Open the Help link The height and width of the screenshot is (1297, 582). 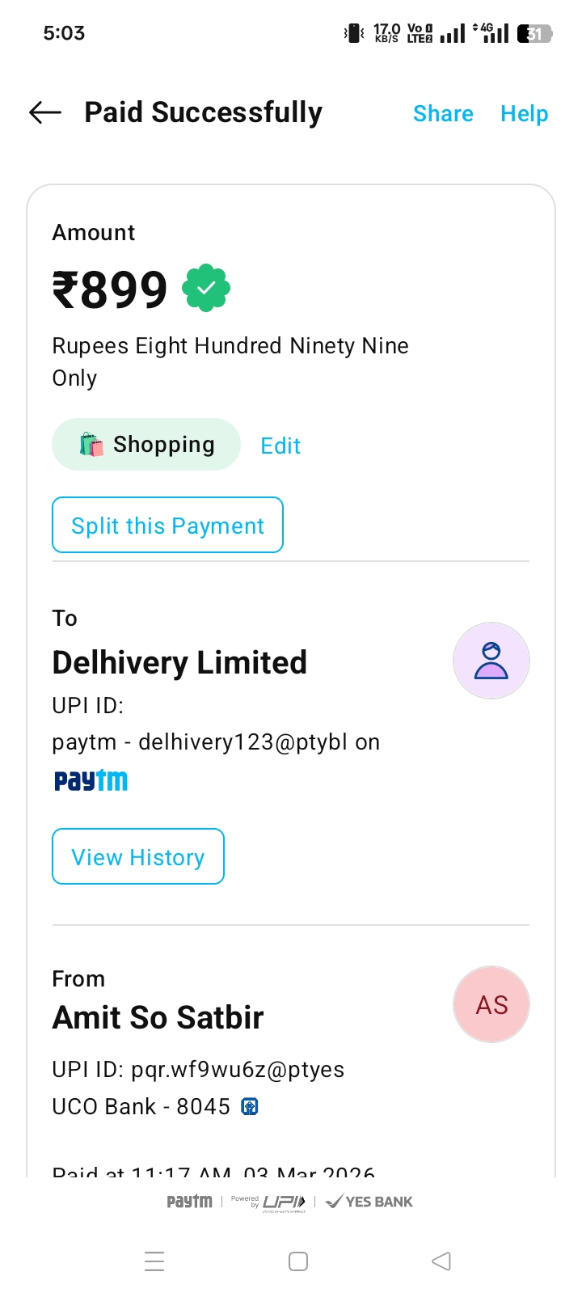[524, 114]
